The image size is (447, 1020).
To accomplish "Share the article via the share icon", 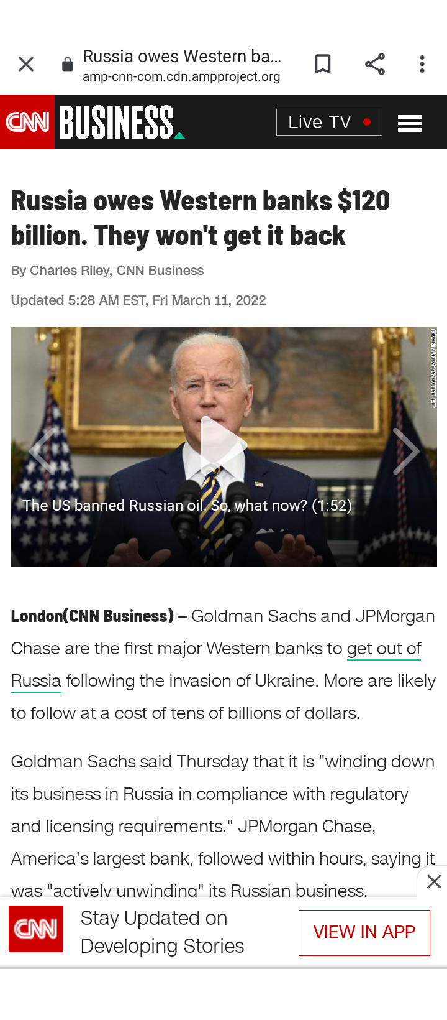I will point(375,64).
